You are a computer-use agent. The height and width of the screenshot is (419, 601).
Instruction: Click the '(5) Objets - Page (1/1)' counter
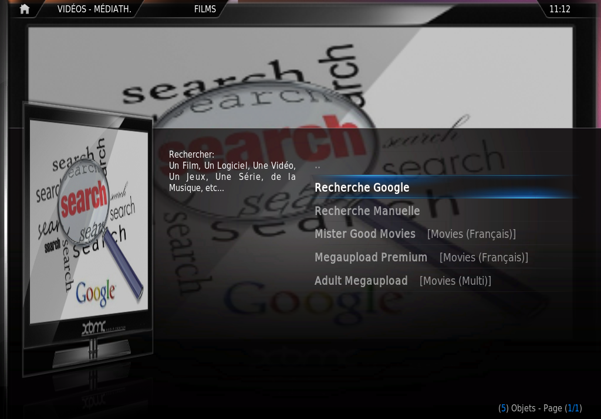click(540, 408)
